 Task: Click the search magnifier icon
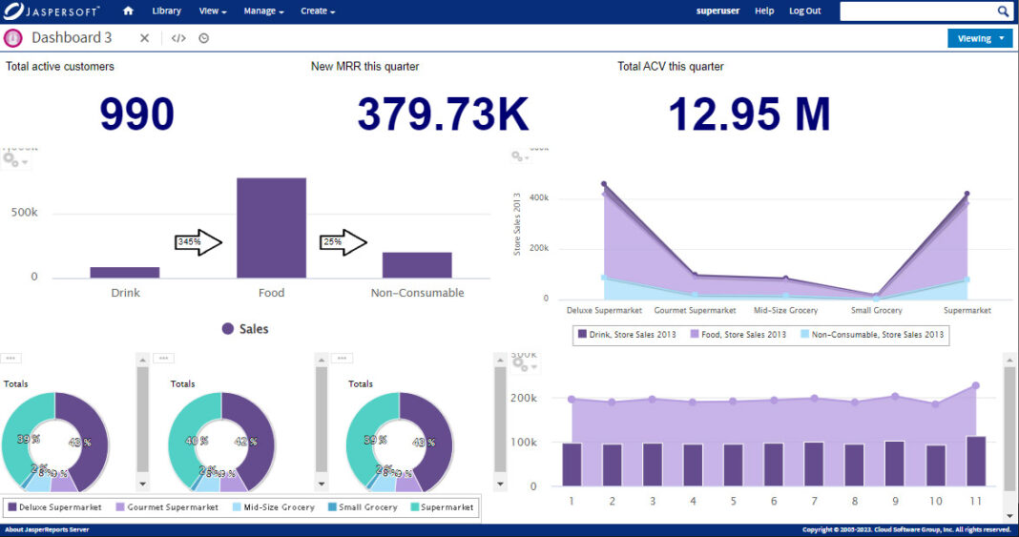click(x=1003, y=11)
